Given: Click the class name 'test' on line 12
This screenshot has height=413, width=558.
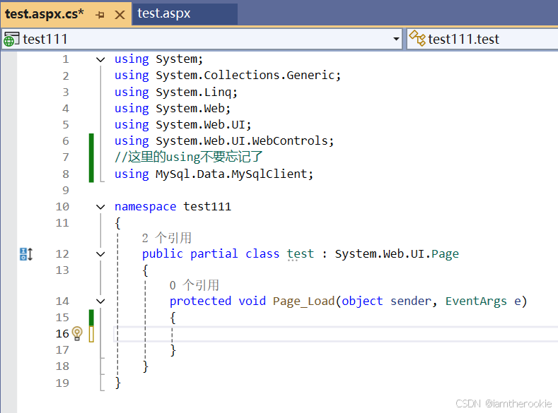Looking at the screenshot, I should click(301, 254).
